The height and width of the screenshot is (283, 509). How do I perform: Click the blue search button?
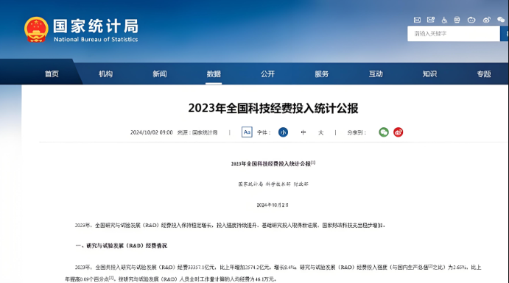click(x=505, y=34)
